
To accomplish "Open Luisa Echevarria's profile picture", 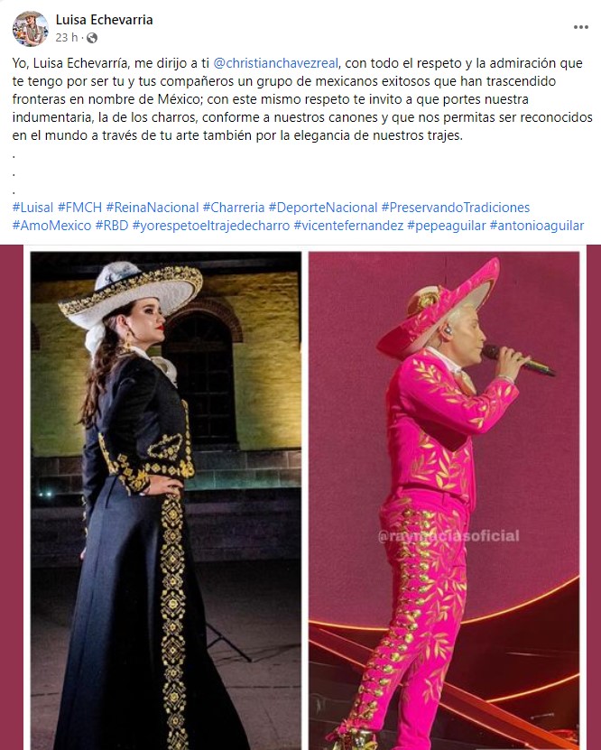I will pyautogui.click(x=30, y=29).
